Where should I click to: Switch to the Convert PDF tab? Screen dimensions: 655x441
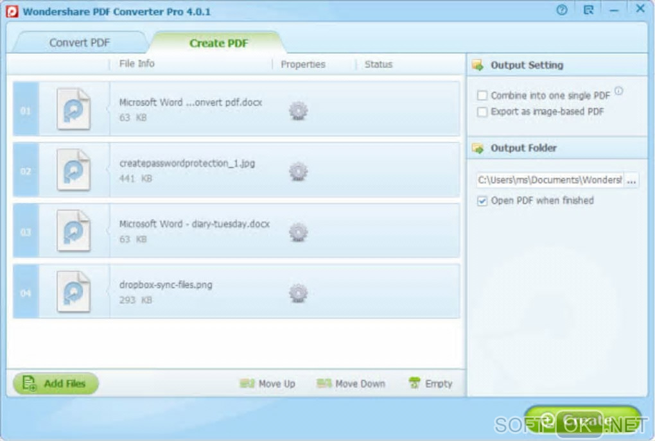[80, 42]
